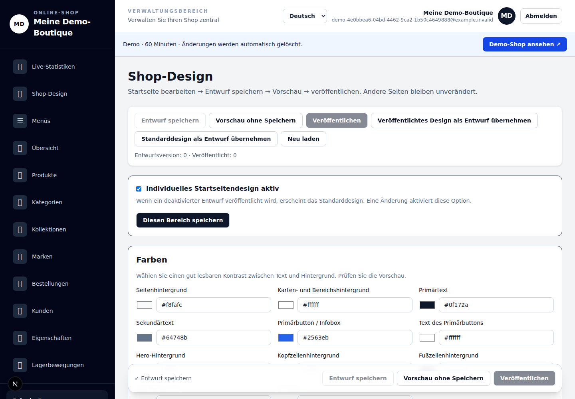
Task: Select the Eigenschaften sidebar icon
Action: (20, 338)
